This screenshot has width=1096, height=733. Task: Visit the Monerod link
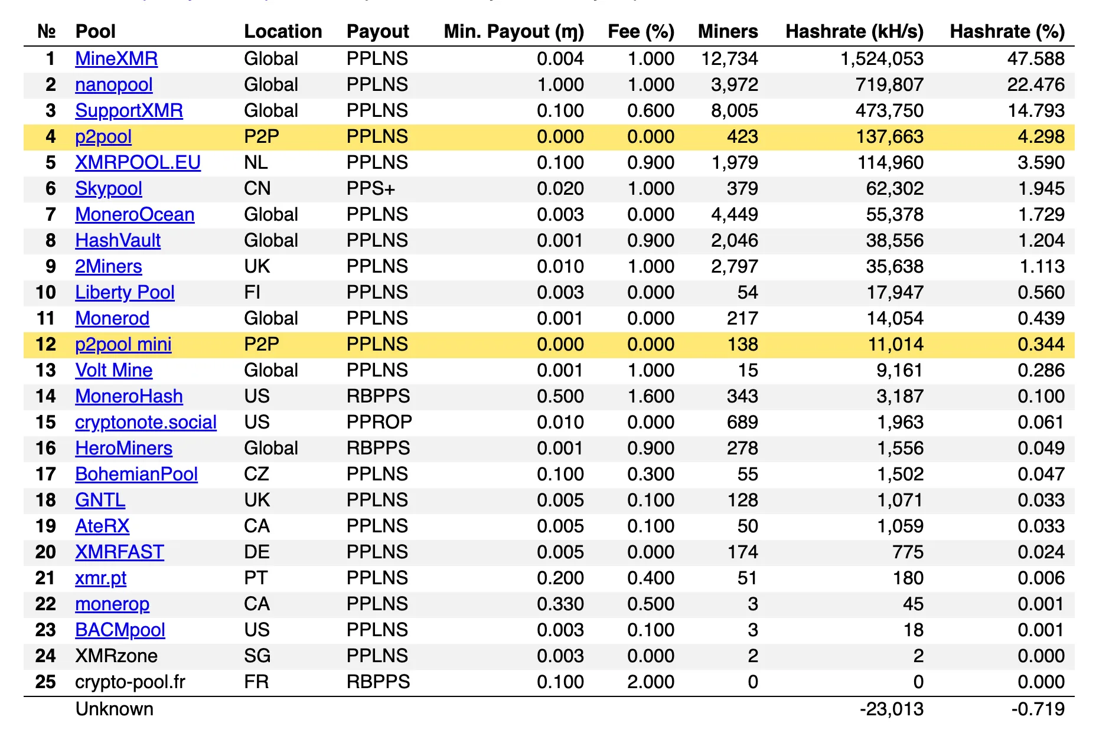point(112,318)
